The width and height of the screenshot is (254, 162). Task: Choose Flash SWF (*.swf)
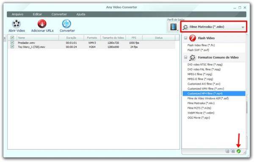pyautogui.click(x=198, y=50)
